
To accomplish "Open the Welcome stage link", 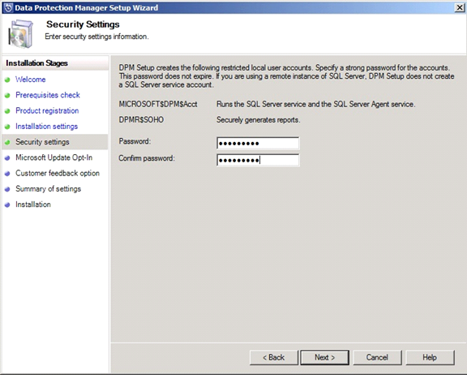I will tap(30, 80).
